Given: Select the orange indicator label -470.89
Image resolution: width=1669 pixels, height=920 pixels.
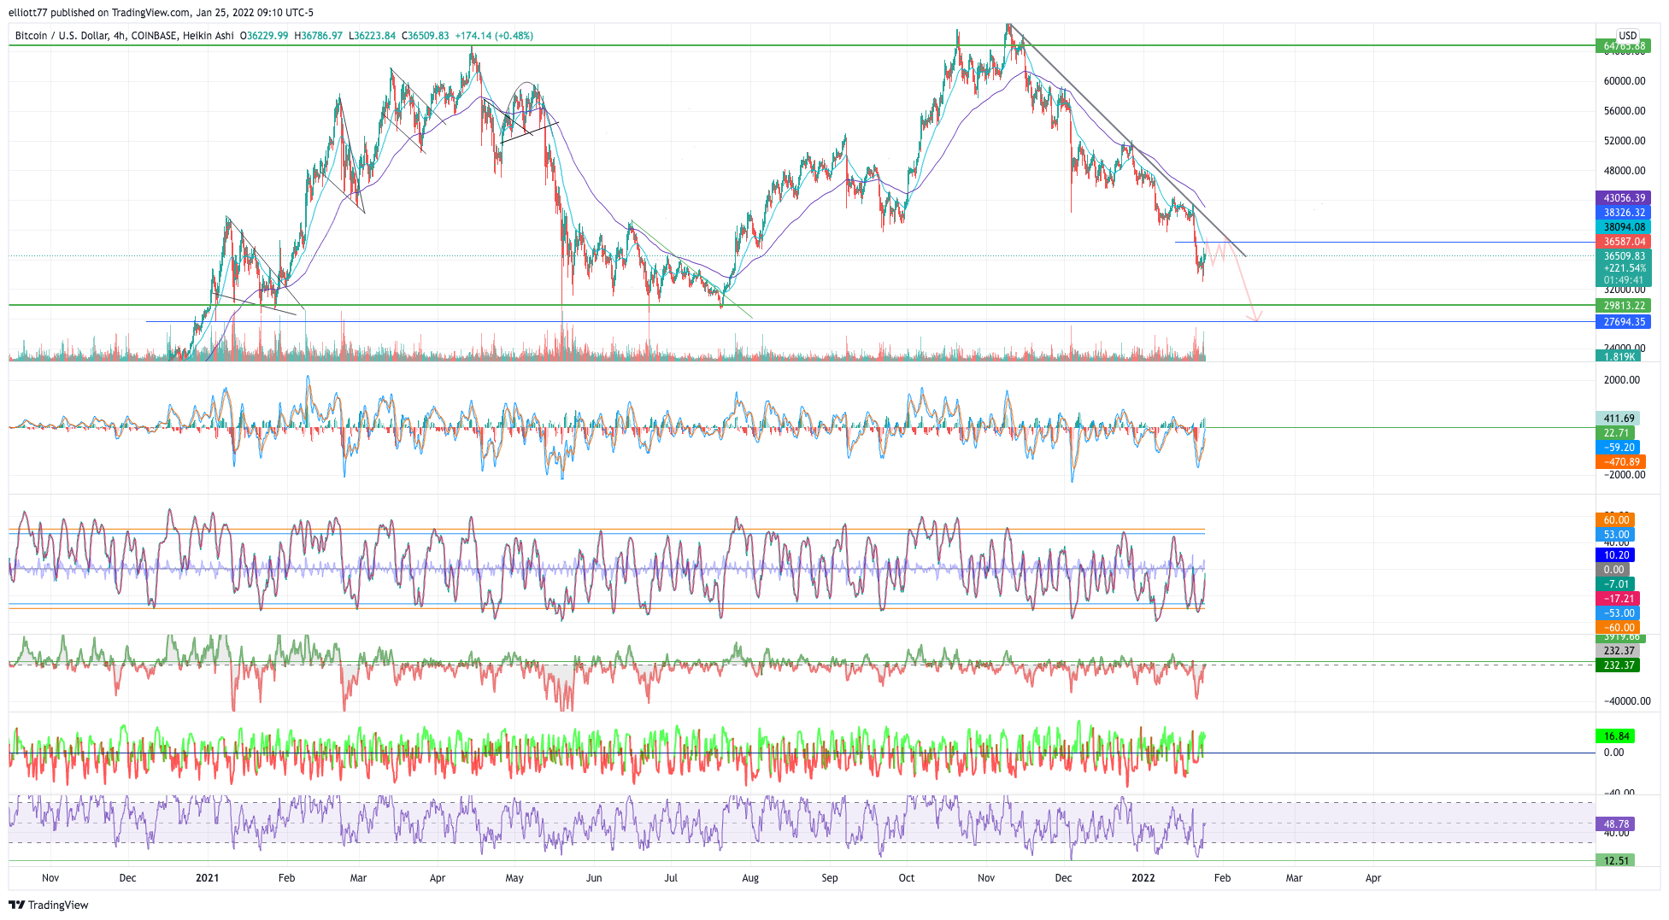Looking at the screenshot, I should (x=1620, y=462).
